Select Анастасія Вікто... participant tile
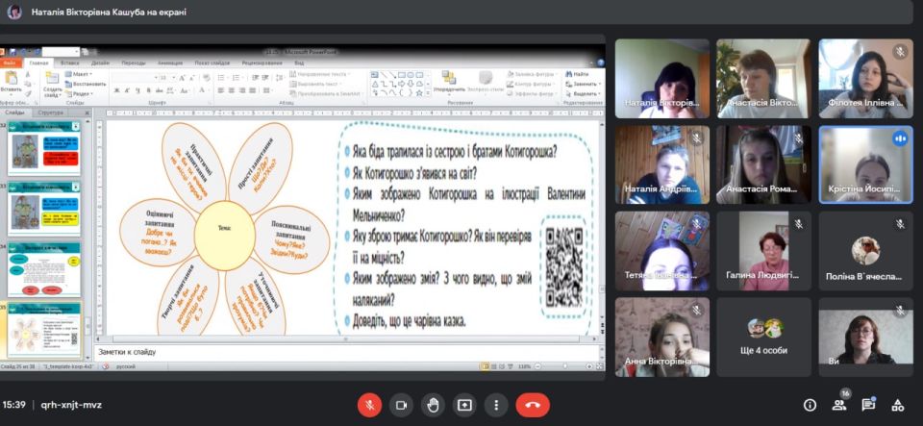 tap(763, 79)
